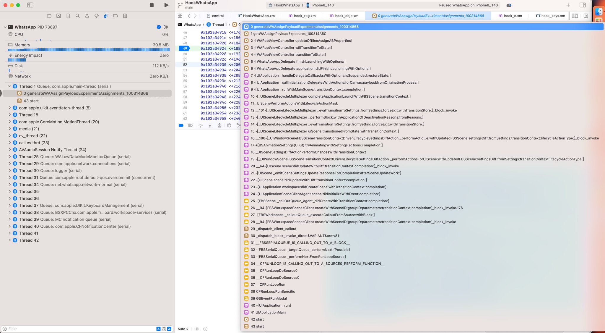
Task: Switch to hook_objc.xm tab
Action: tap(344, 16)
